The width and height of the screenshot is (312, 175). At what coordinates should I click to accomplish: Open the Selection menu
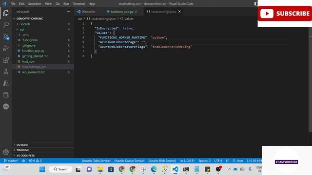tap(35, 3)
